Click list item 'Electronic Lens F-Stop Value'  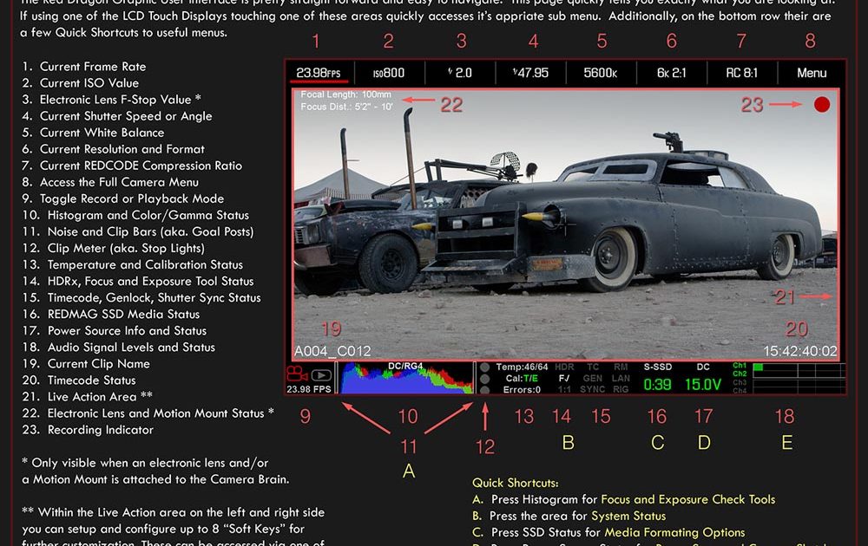click(120, 100)
